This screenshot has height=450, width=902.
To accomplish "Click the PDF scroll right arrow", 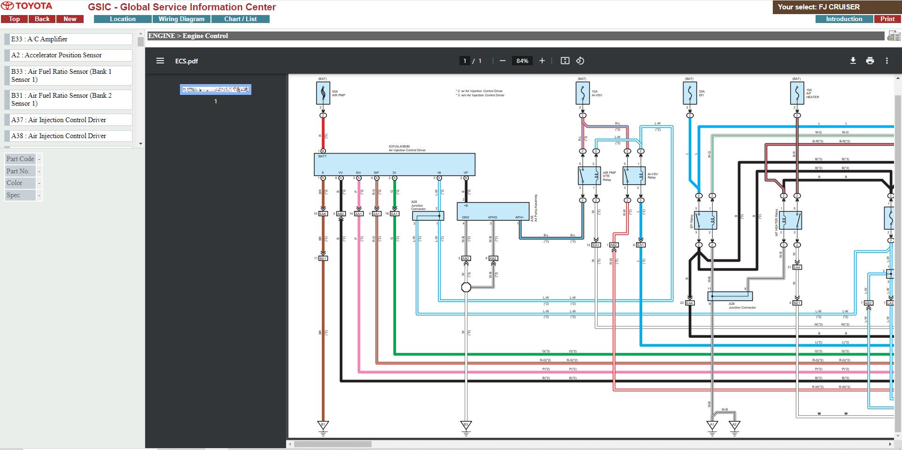I will [890, 444].
